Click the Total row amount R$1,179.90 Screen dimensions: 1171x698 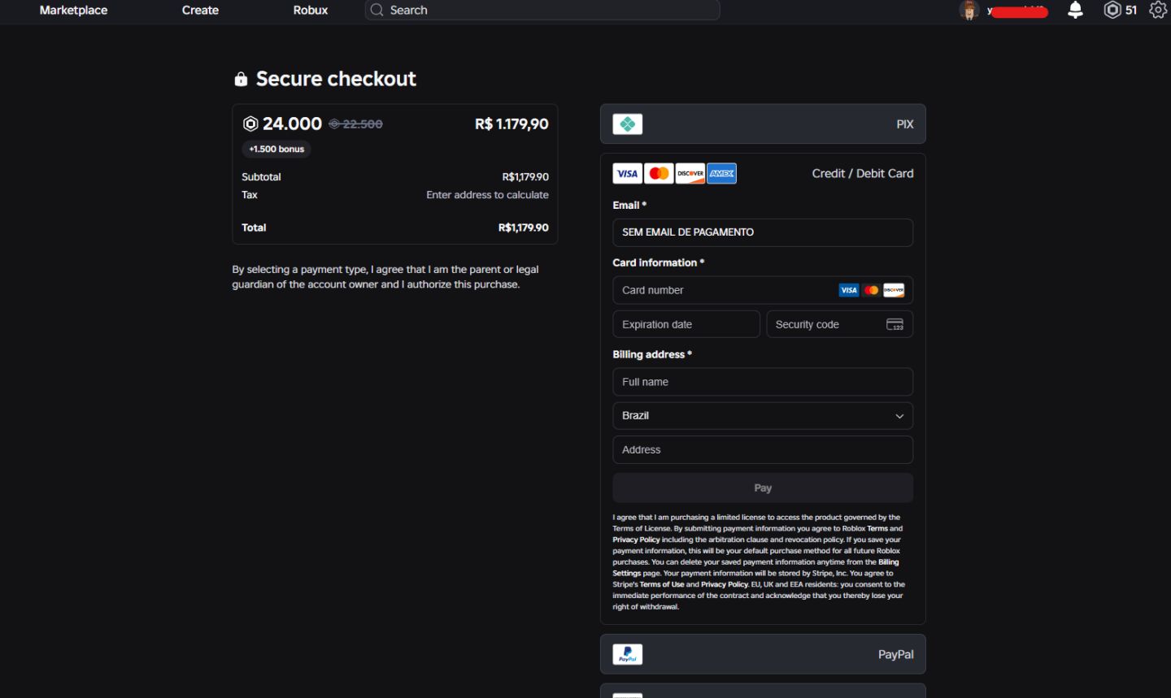click(524, 228)
